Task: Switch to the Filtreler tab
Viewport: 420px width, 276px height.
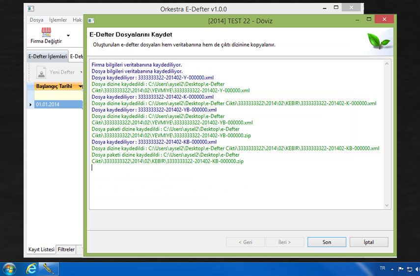Action: 66,249
